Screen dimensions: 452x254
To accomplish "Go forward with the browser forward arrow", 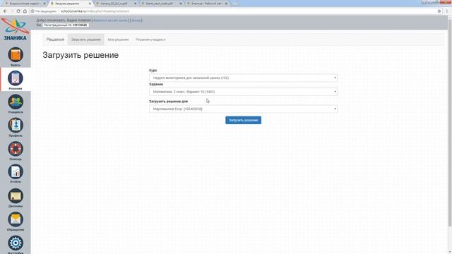I will pyautogui.click(x=12, y=11).
